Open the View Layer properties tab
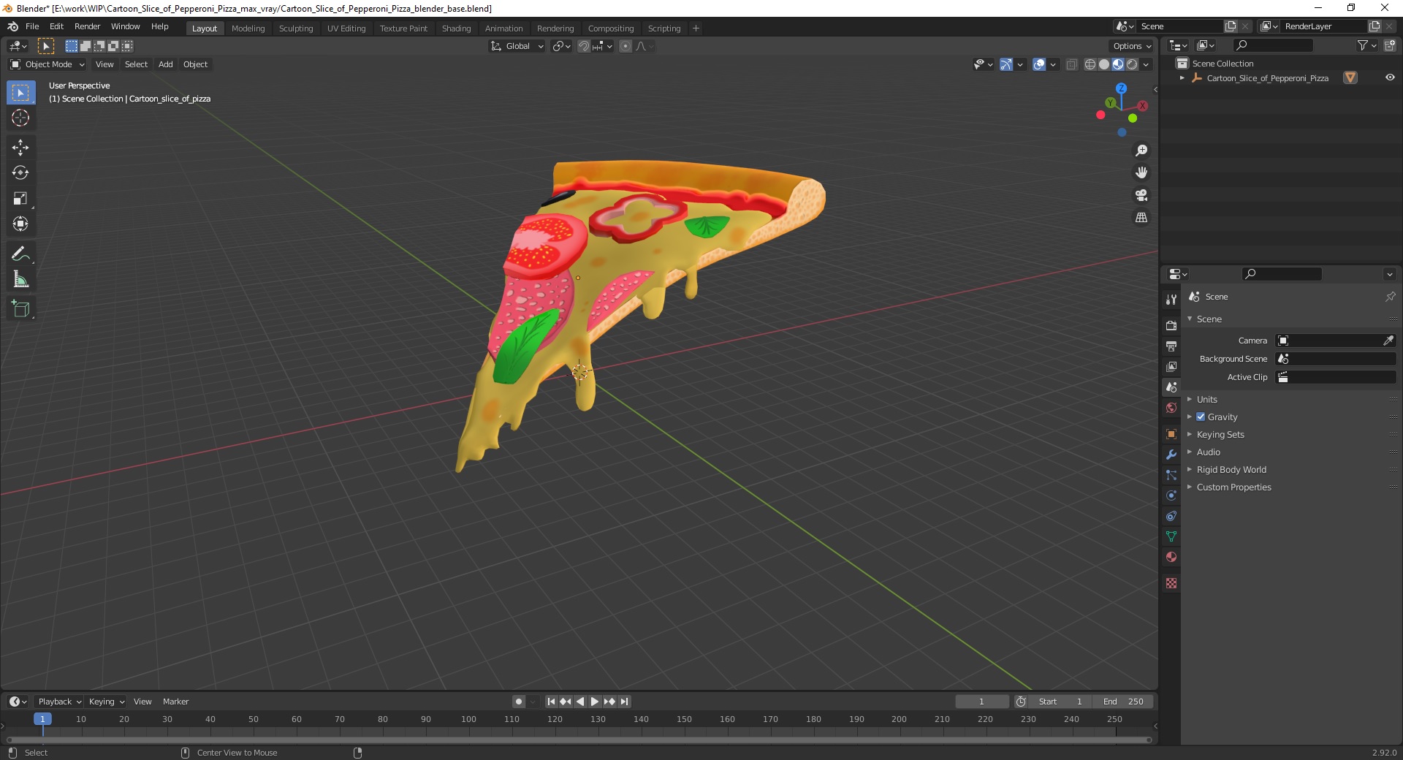Image resolution: width=1403 pixels, height=760 pixels. tap(1171, 366)
